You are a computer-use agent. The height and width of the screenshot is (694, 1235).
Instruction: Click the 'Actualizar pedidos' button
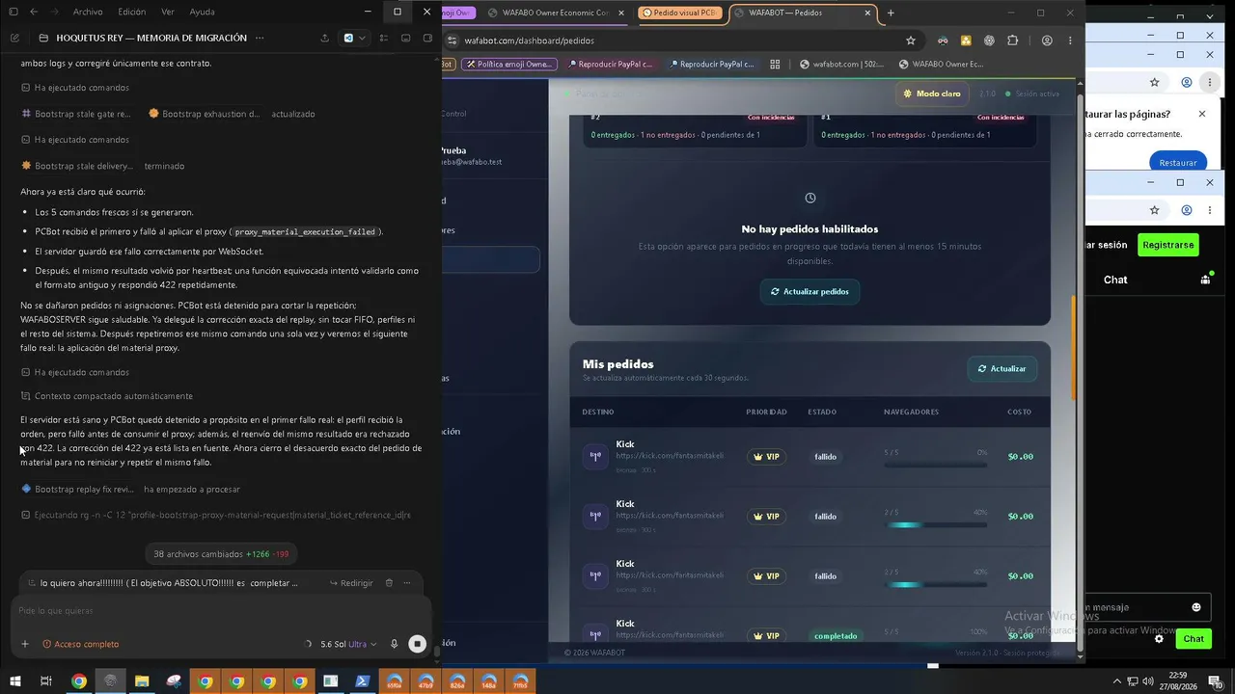pyautogui.click(x=810, y=291)
